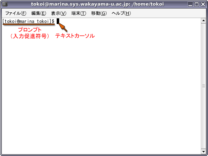Screen dimensions: 208x156
Task: Minimize the terminal window
Action: (x=190, y=4)
